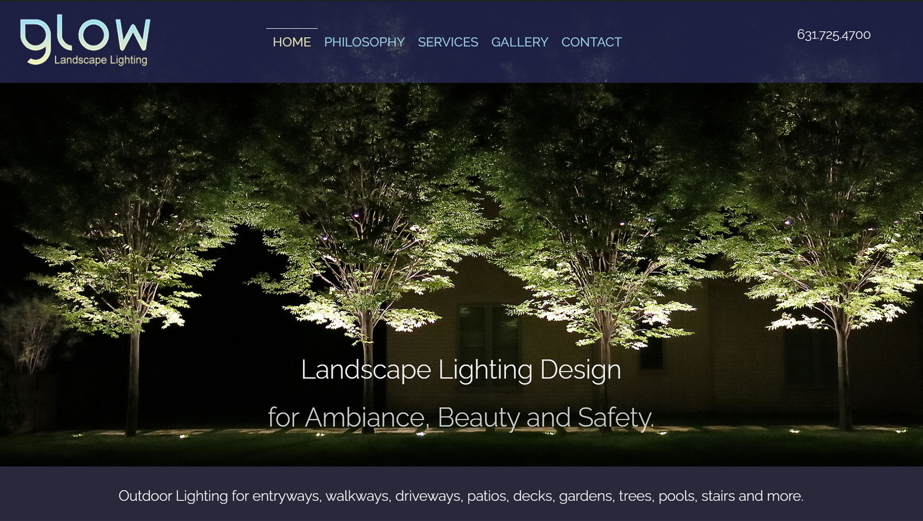
Task: Open the SERVICES menu item
Action: tap(448, 42)
